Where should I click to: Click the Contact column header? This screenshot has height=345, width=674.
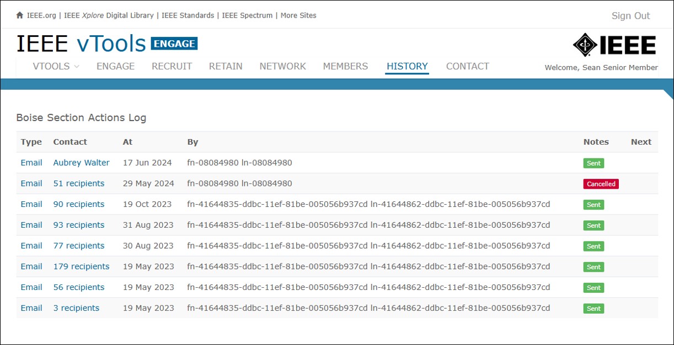coord(70,142)
